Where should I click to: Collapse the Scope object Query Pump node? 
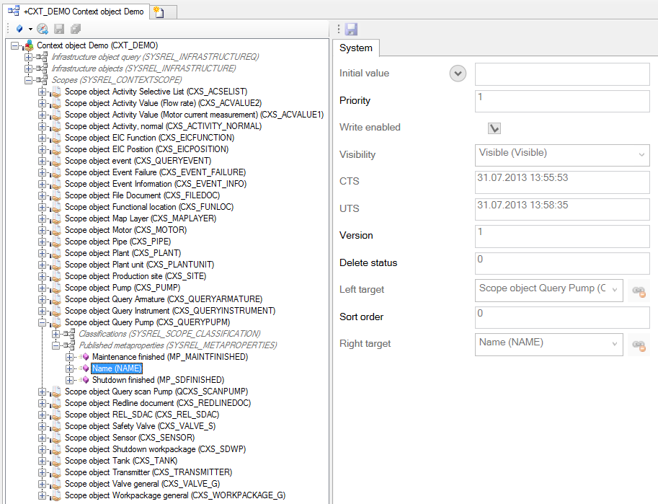(x=43, y=322)
